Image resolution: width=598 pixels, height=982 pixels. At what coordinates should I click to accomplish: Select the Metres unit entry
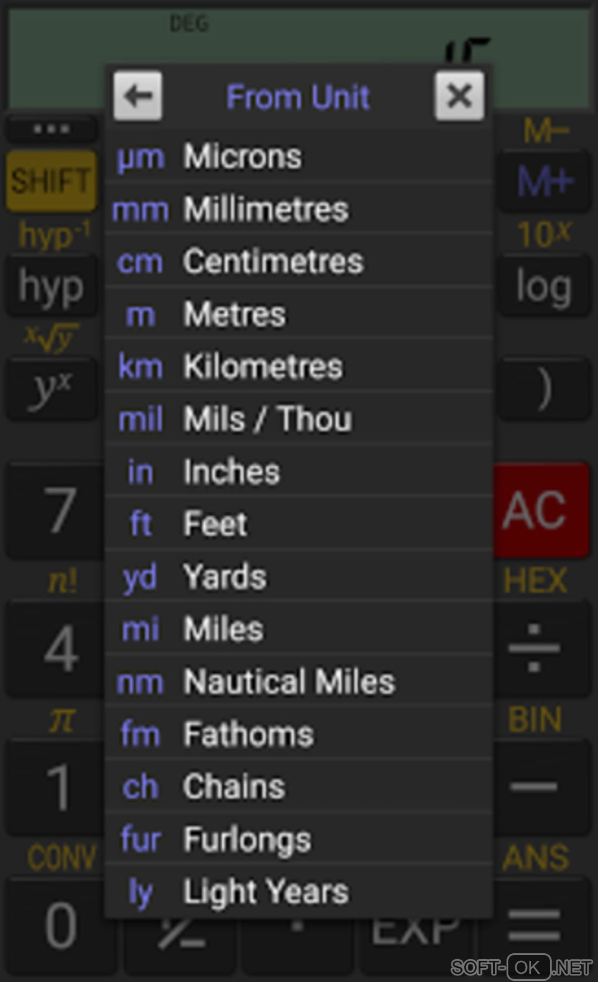298,314
